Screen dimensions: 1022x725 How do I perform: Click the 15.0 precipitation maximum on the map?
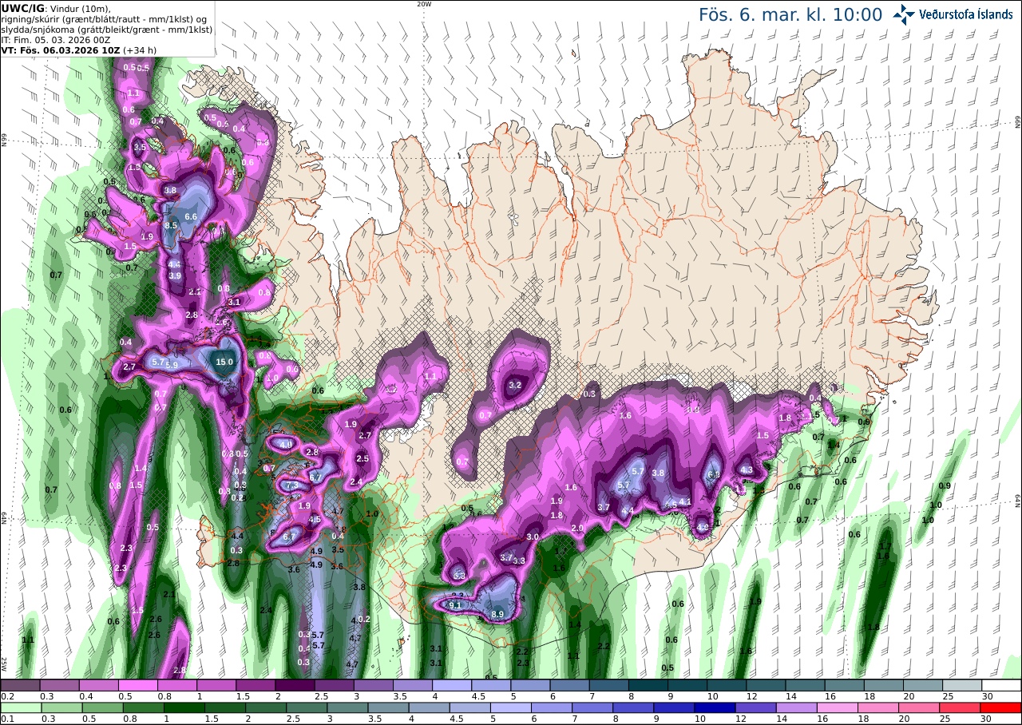tap(224, 362)
